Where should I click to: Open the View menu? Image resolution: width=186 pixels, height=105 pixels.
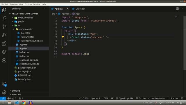click(x=21, y=4)
